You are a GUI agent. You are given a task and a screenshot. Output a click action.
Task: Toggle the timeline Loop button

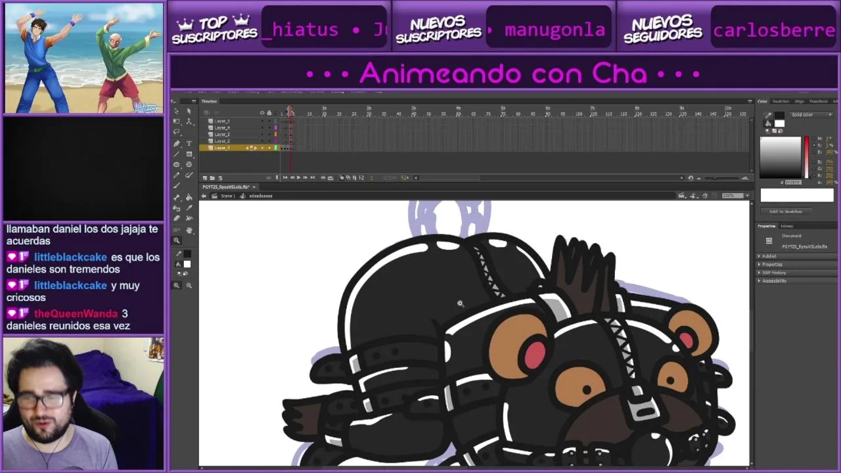[330, 177]
